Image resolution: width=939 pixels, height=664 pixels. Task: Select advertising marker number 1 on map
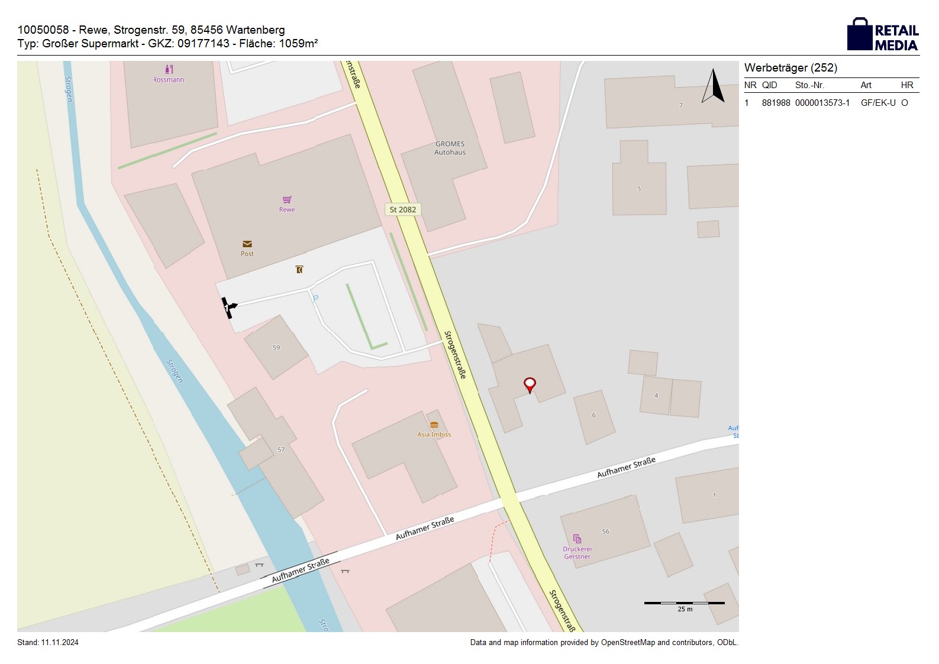228,307
